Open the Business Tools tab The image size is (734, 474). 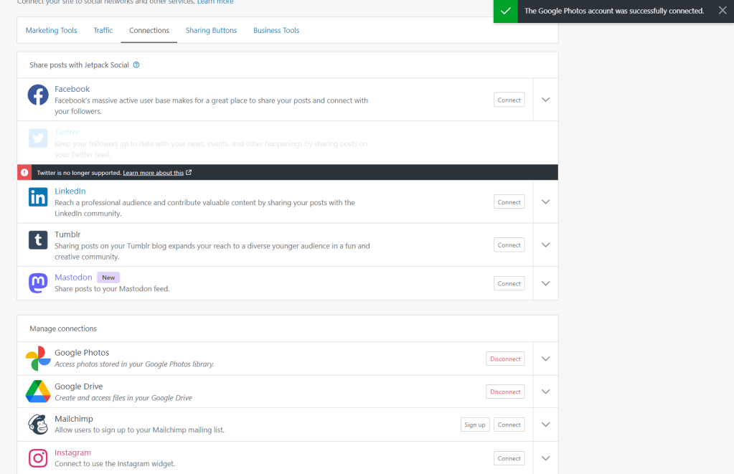coord(276,30)
